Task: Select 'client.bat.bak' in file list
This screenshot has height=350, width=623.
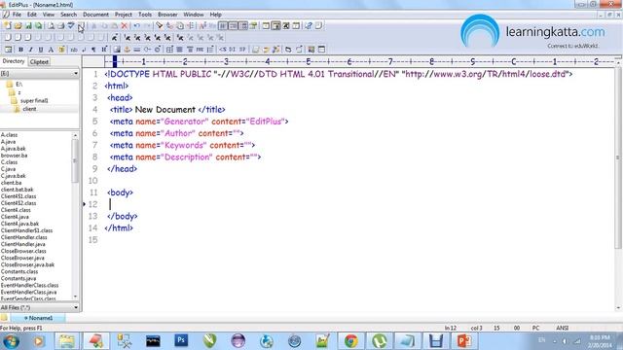Action: click(x=18, y=190)
